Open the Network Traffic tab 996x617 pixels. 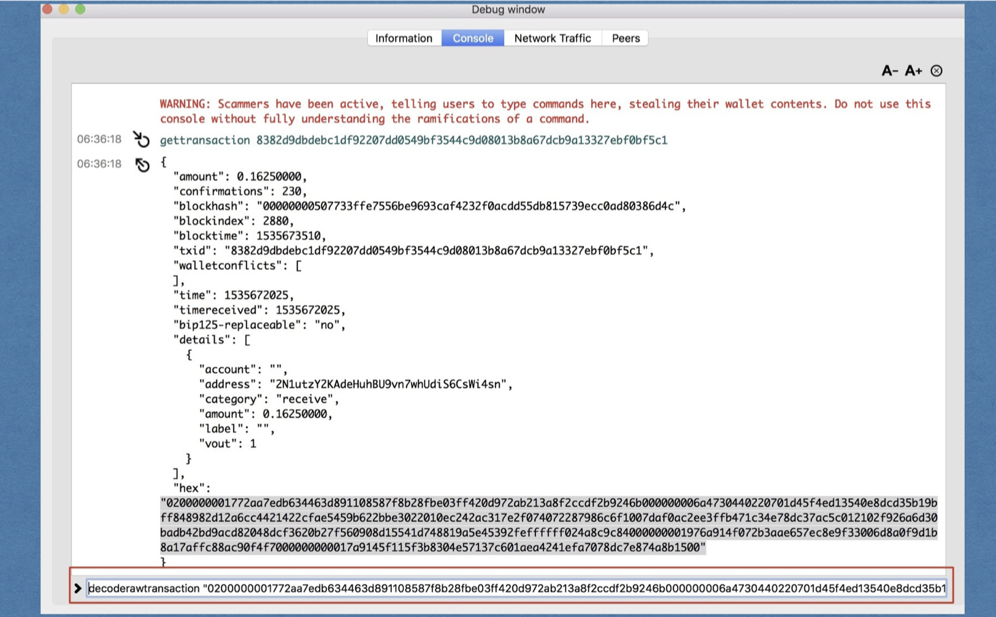[553, 38]
